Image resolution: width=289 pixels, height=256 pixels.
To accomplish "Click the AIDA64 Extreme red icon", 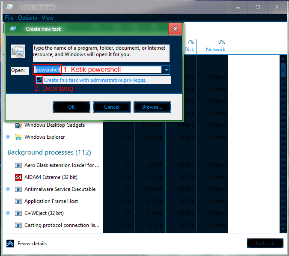I will [x=18, y=177].
